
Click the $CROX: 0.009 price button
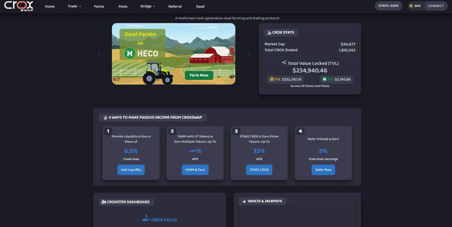coord(388,6)
